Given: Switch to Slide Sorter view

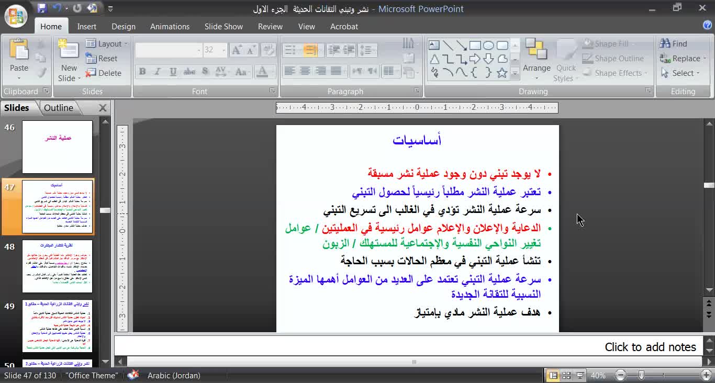Looking at the screenshot, I should tap(566, 375).
